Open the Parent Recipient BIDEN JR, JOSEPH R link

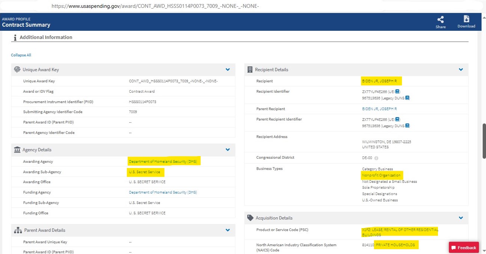[x=379, y=109]
